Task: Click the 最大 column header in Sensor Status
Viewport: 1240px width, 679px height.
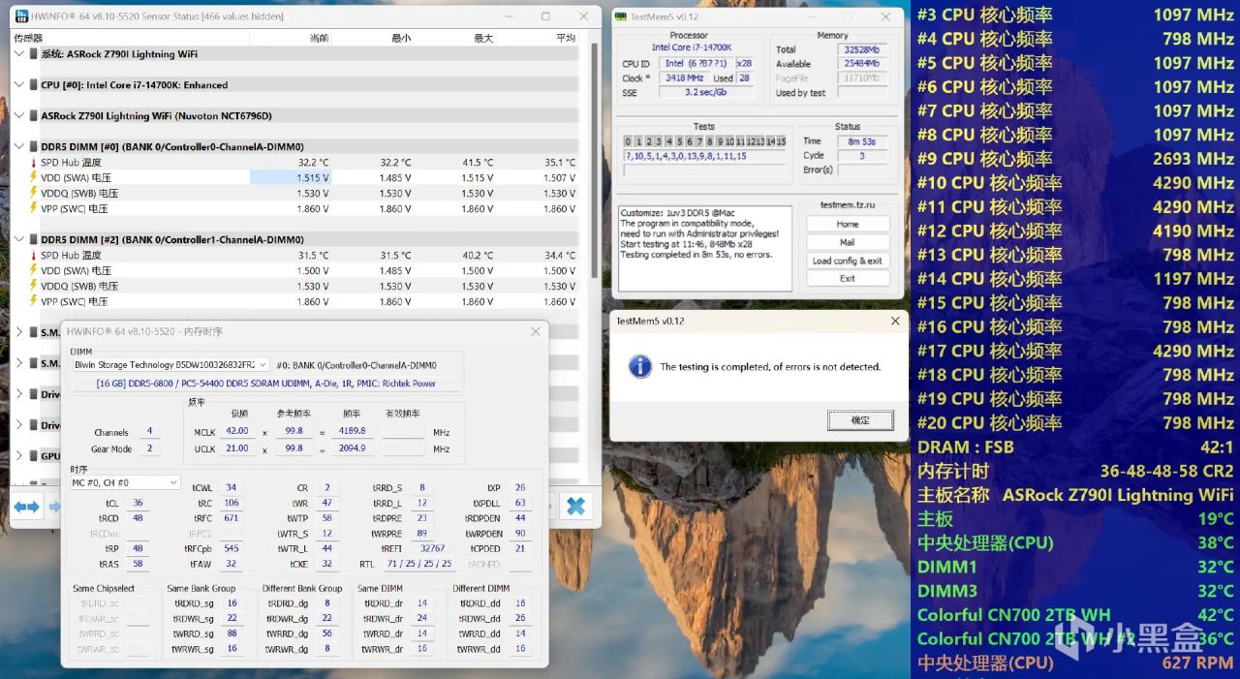Action: click(483, 38)
